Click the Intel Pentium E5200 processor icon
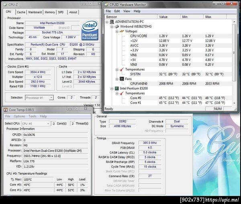 [x=117, y=88]
